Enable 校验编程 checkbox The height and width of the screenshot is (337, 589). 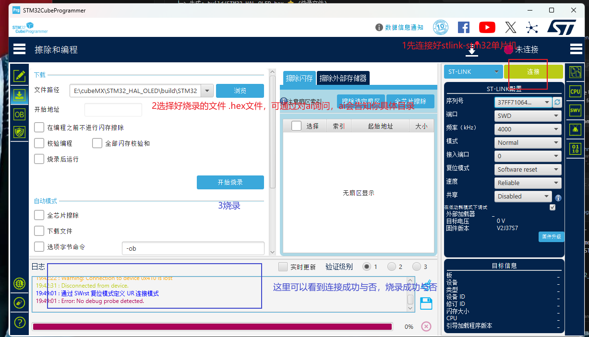pyautogui.click(x=39, y=143)
